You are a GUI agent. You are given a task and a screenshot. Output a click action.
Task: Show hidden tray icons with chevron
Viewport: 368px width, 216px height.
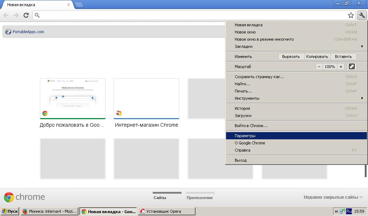(x=336, y=211)
